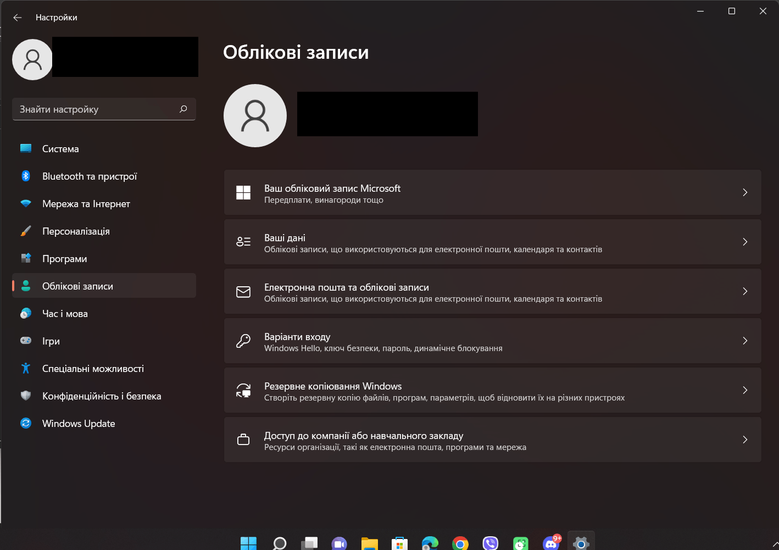The width and height of the screenshot is (779, 550).
Task: Launch Microsoft Edge from the taskbar
Action: click(430, 543)
